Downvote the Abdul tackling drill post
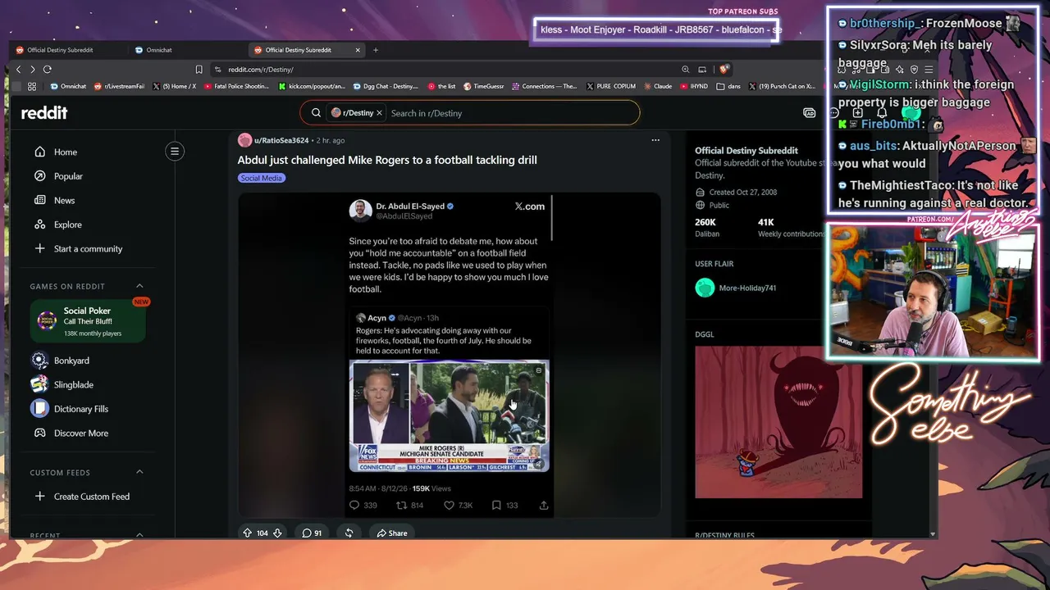The image size is (1050, 590). (x=277, y=533)
